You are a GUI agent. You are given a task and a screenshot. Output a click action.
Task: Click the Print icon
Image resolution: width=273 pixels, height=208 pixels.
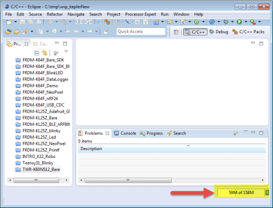(x=39, y=22)
